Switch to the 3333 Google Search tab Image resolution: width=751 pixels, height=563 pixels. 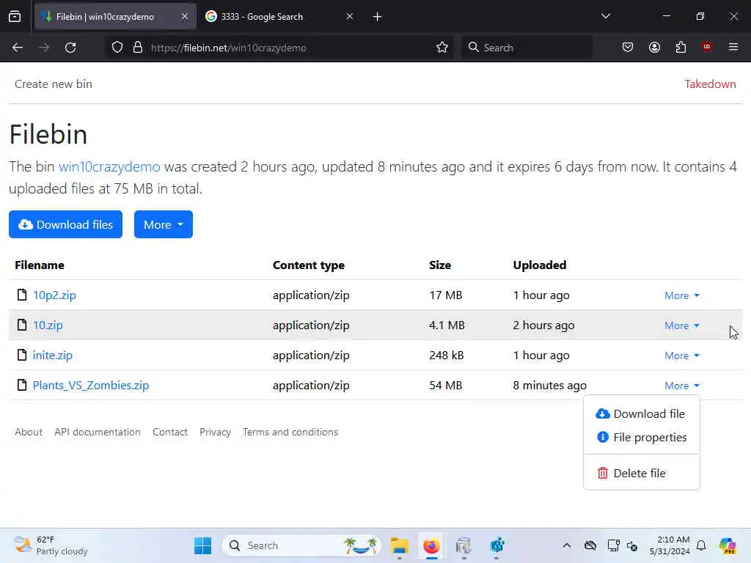[280, 17]
